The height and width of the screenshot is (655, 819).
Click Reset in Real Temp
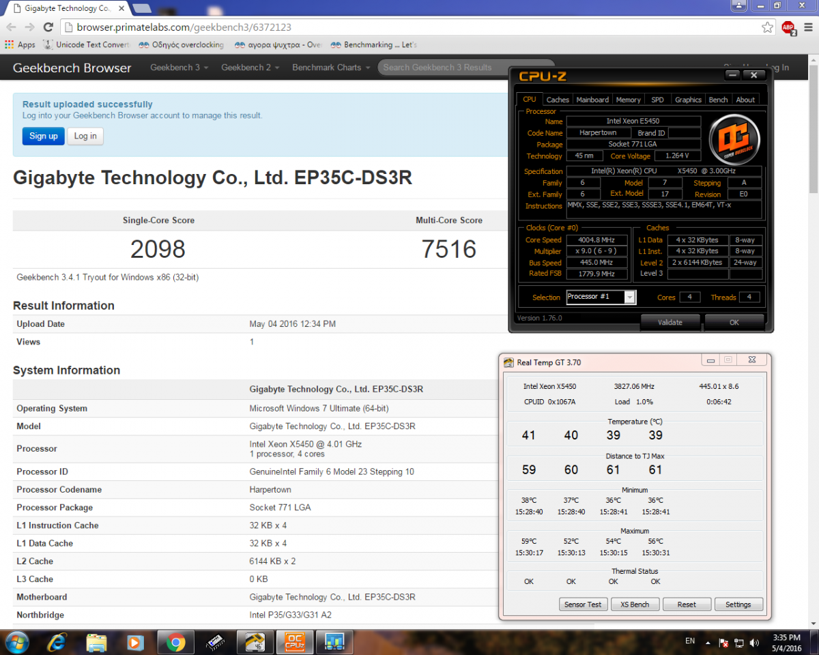pos(687,605)
